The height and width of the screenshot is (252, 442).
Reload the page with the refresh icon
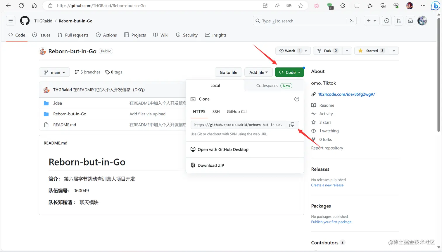21,6
